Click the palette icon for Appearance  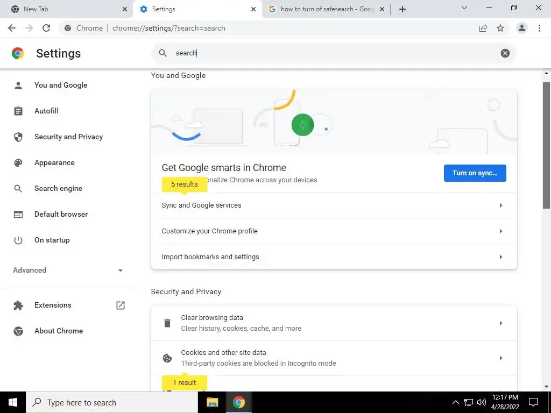pyautogui.click(x=18, y=162)
